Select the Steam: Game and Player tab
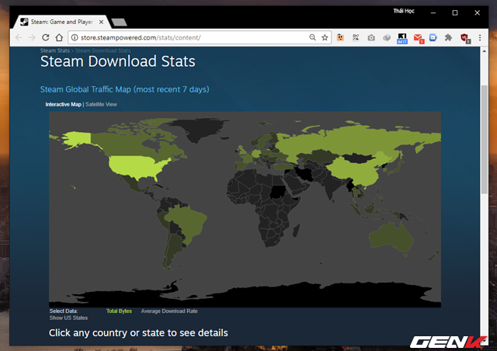The height and width of the screenshot is (351, 497). (x=61, y=22)
